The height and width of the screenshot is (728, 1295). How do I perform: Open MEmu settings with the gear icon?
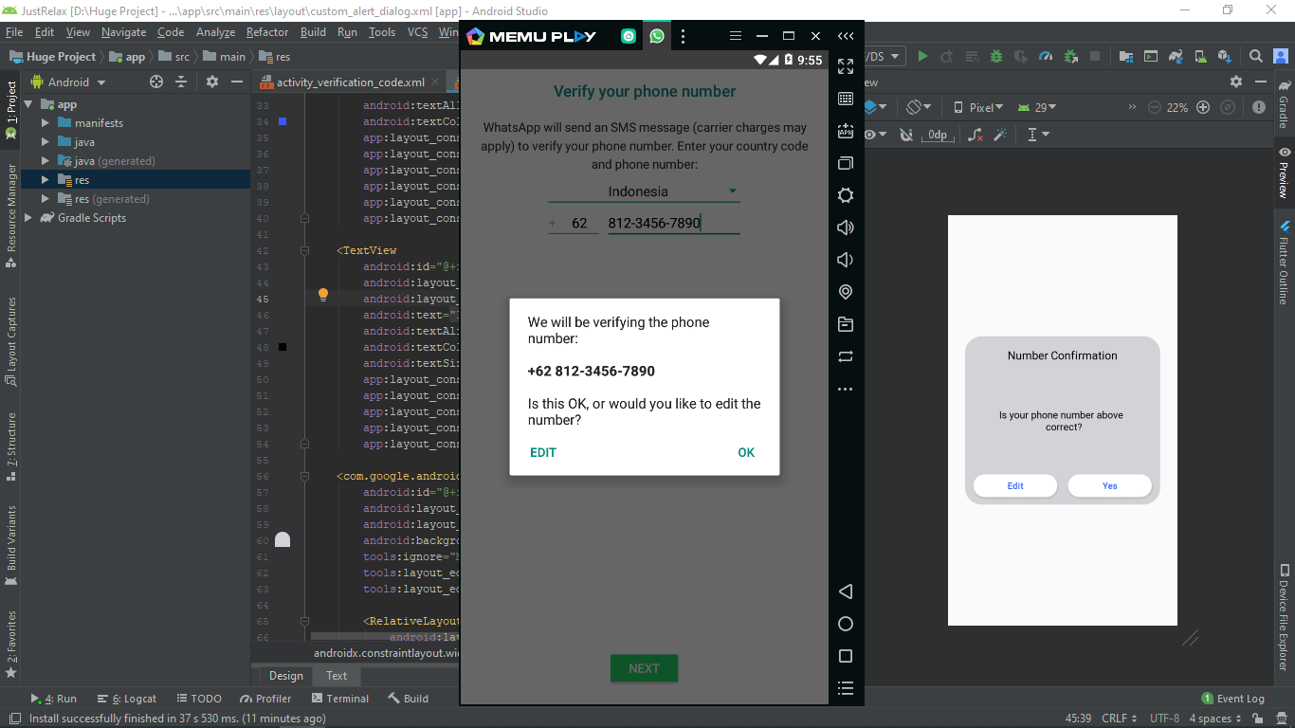tap(846, 195)
